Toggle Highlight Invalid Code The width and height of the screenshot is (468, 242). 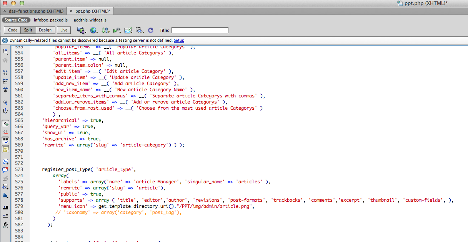[5, 132]
